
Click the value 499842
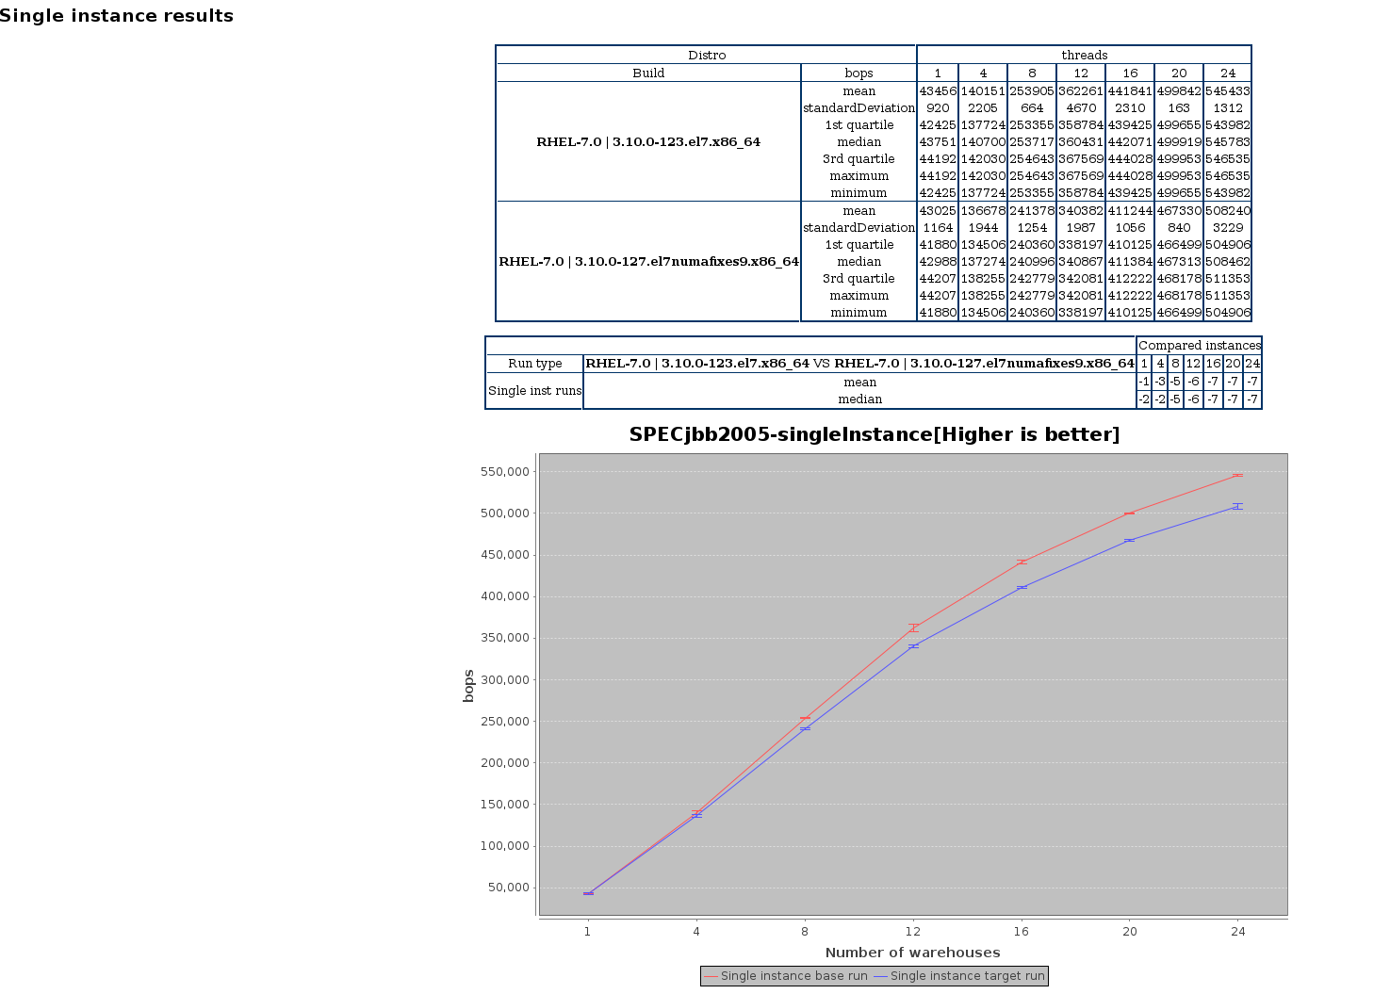tap(1179, 91)
